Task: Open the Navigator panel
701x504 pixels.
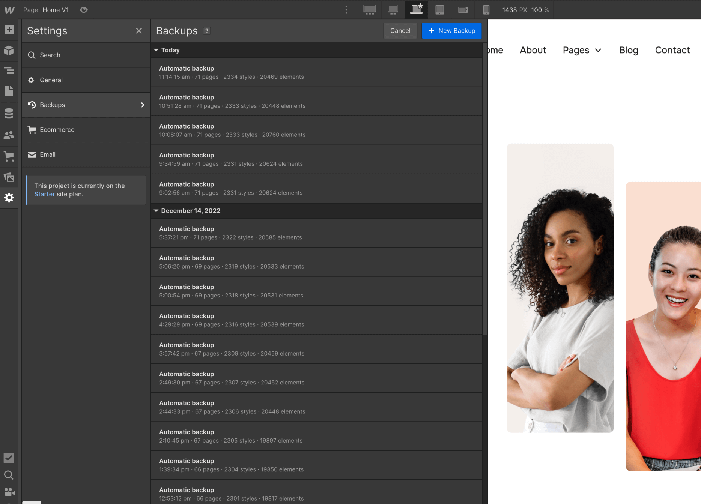Action: click(9, 70)
